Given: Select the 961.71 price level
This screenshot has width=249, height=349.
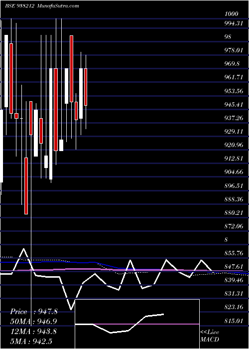Looking at the screenshot, I should point(234,77).
